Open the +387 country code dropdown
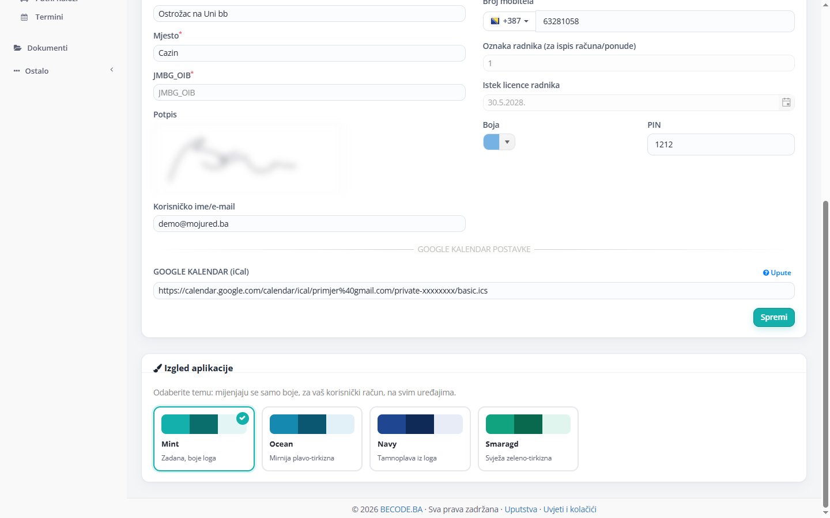This screenshot has width=830, height=518. coord(510,21)
